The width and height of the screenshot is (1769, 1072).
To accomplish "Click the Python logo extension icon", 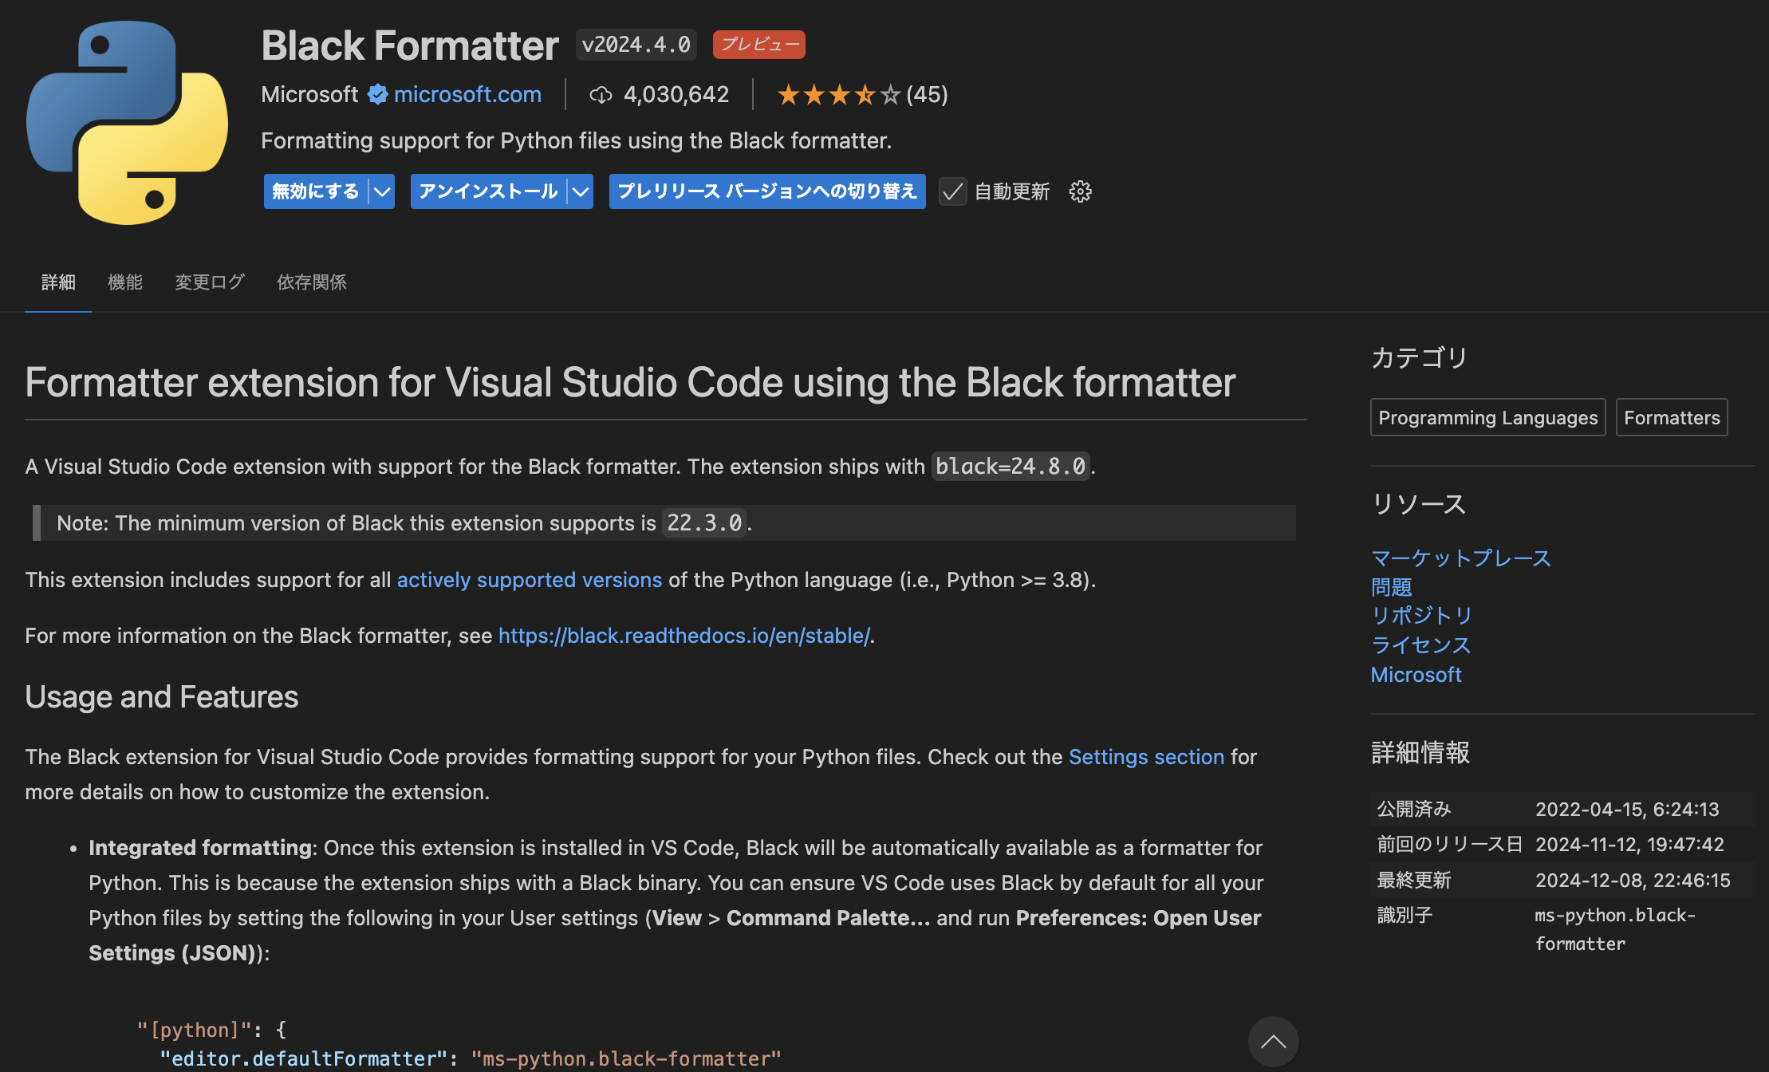I will (x=127, y=124).
